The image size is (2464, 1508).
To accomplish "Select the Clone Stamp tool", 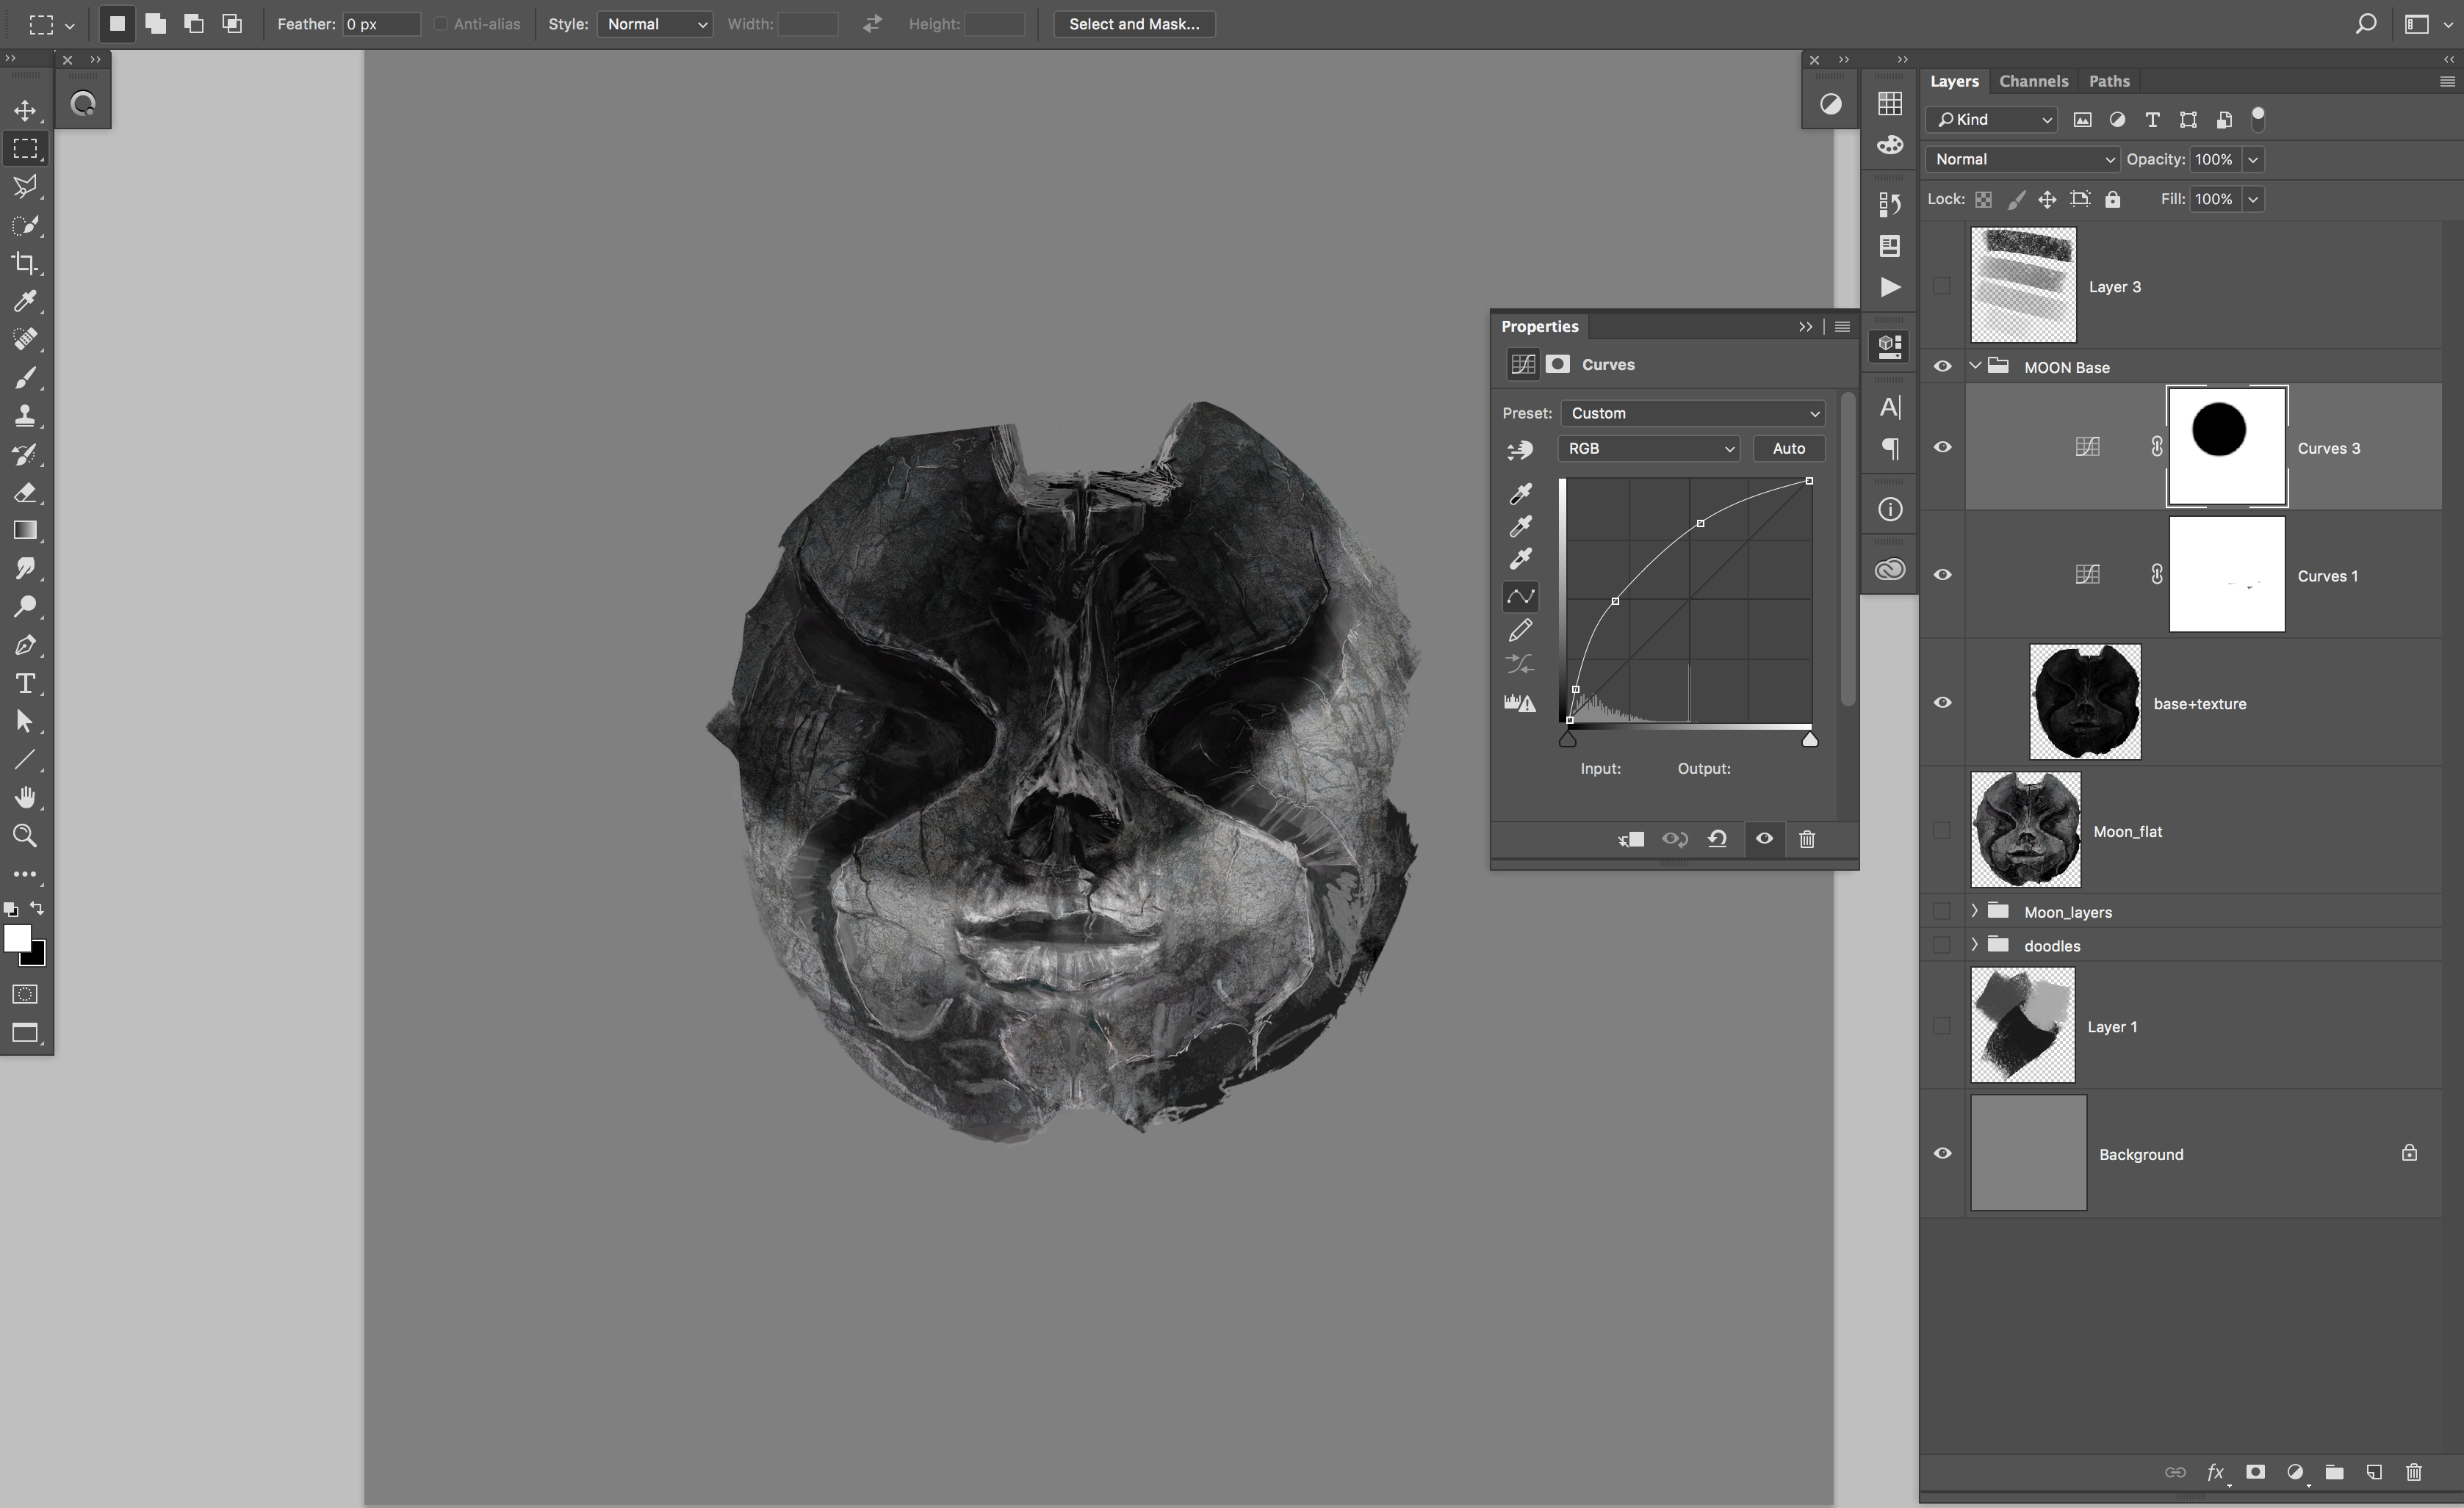I will point(26,416).
